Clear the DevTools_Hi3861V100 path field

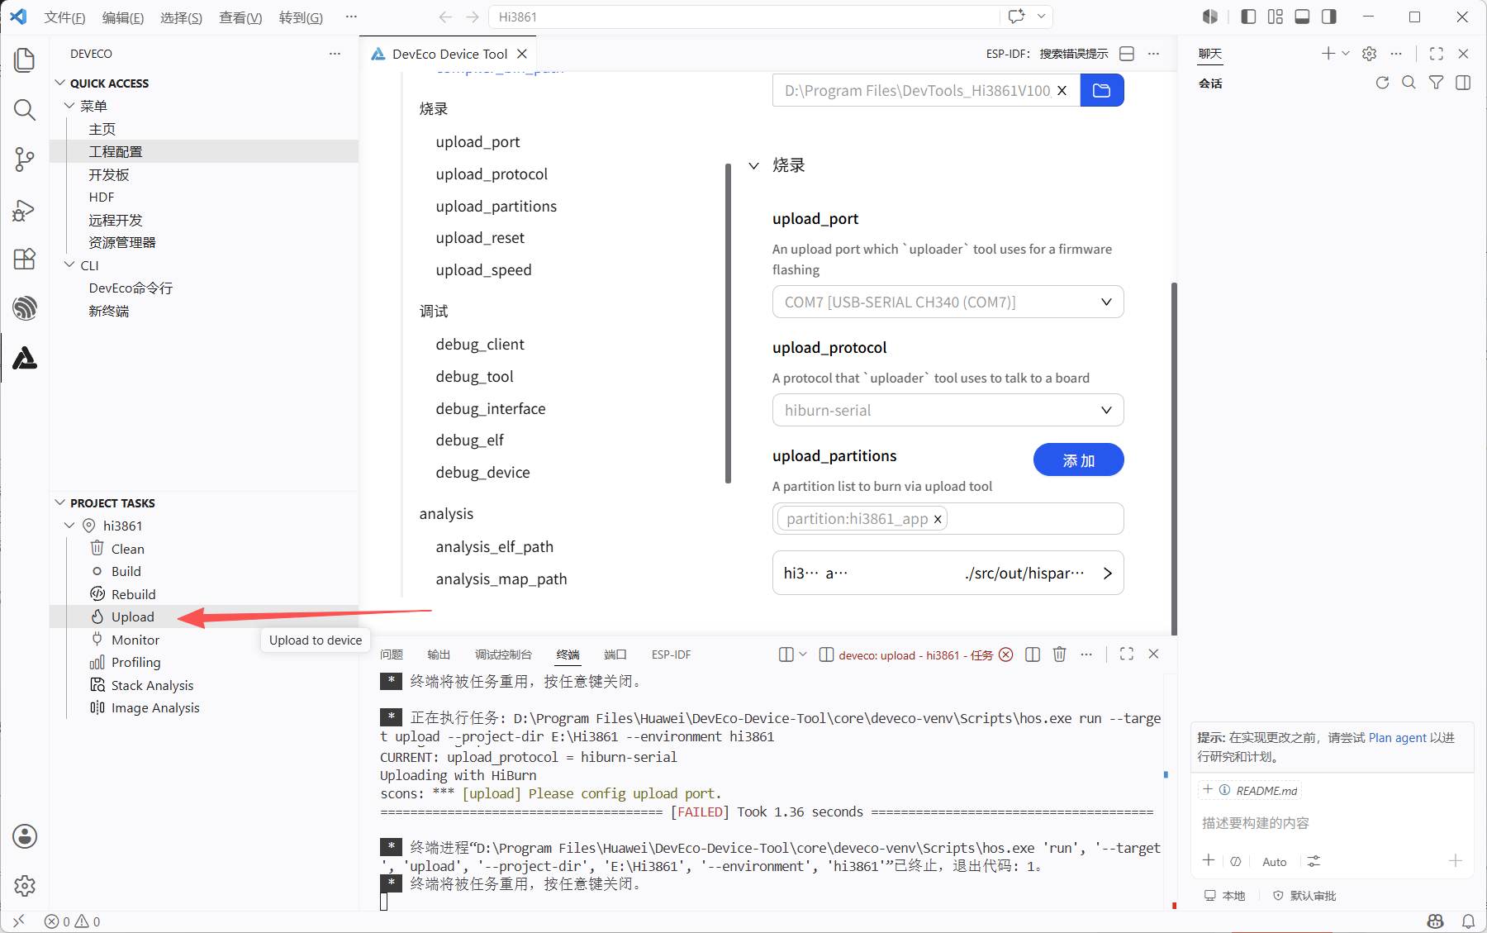1062,90
